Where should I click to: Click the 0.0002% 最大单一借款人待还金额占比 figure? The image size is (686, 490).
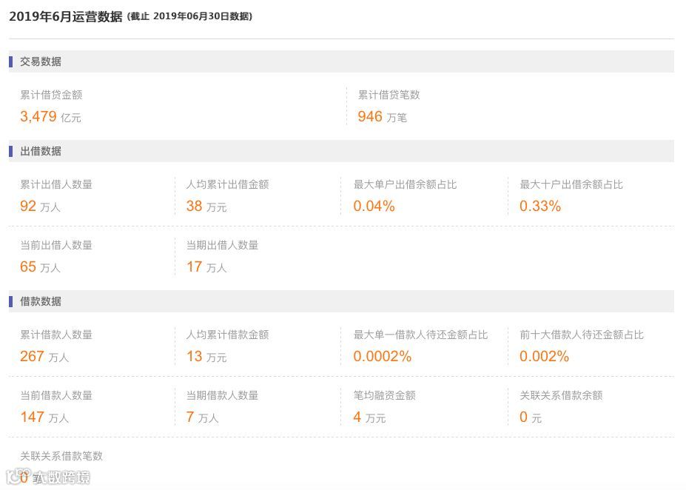[x=382, y=357]
